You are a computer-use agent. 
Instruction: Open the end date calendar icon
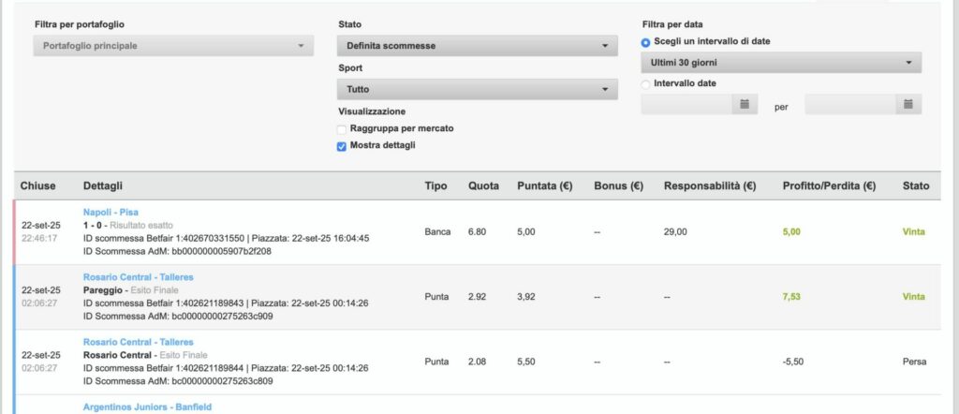click(x=908, y=105)
